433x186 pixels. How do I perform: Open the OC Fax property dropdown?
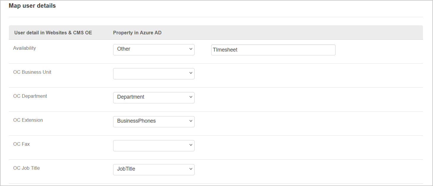click(x=154, y=146)
